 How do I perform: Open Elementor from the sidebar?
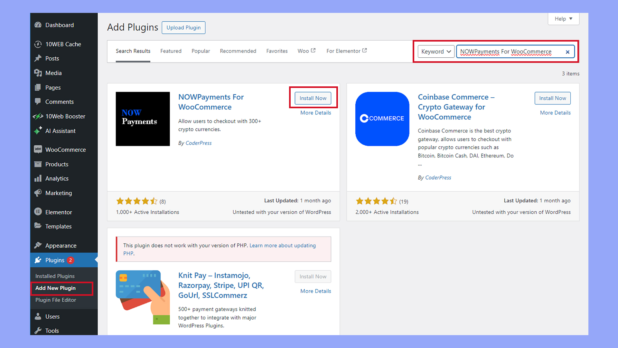pos(58,212)
